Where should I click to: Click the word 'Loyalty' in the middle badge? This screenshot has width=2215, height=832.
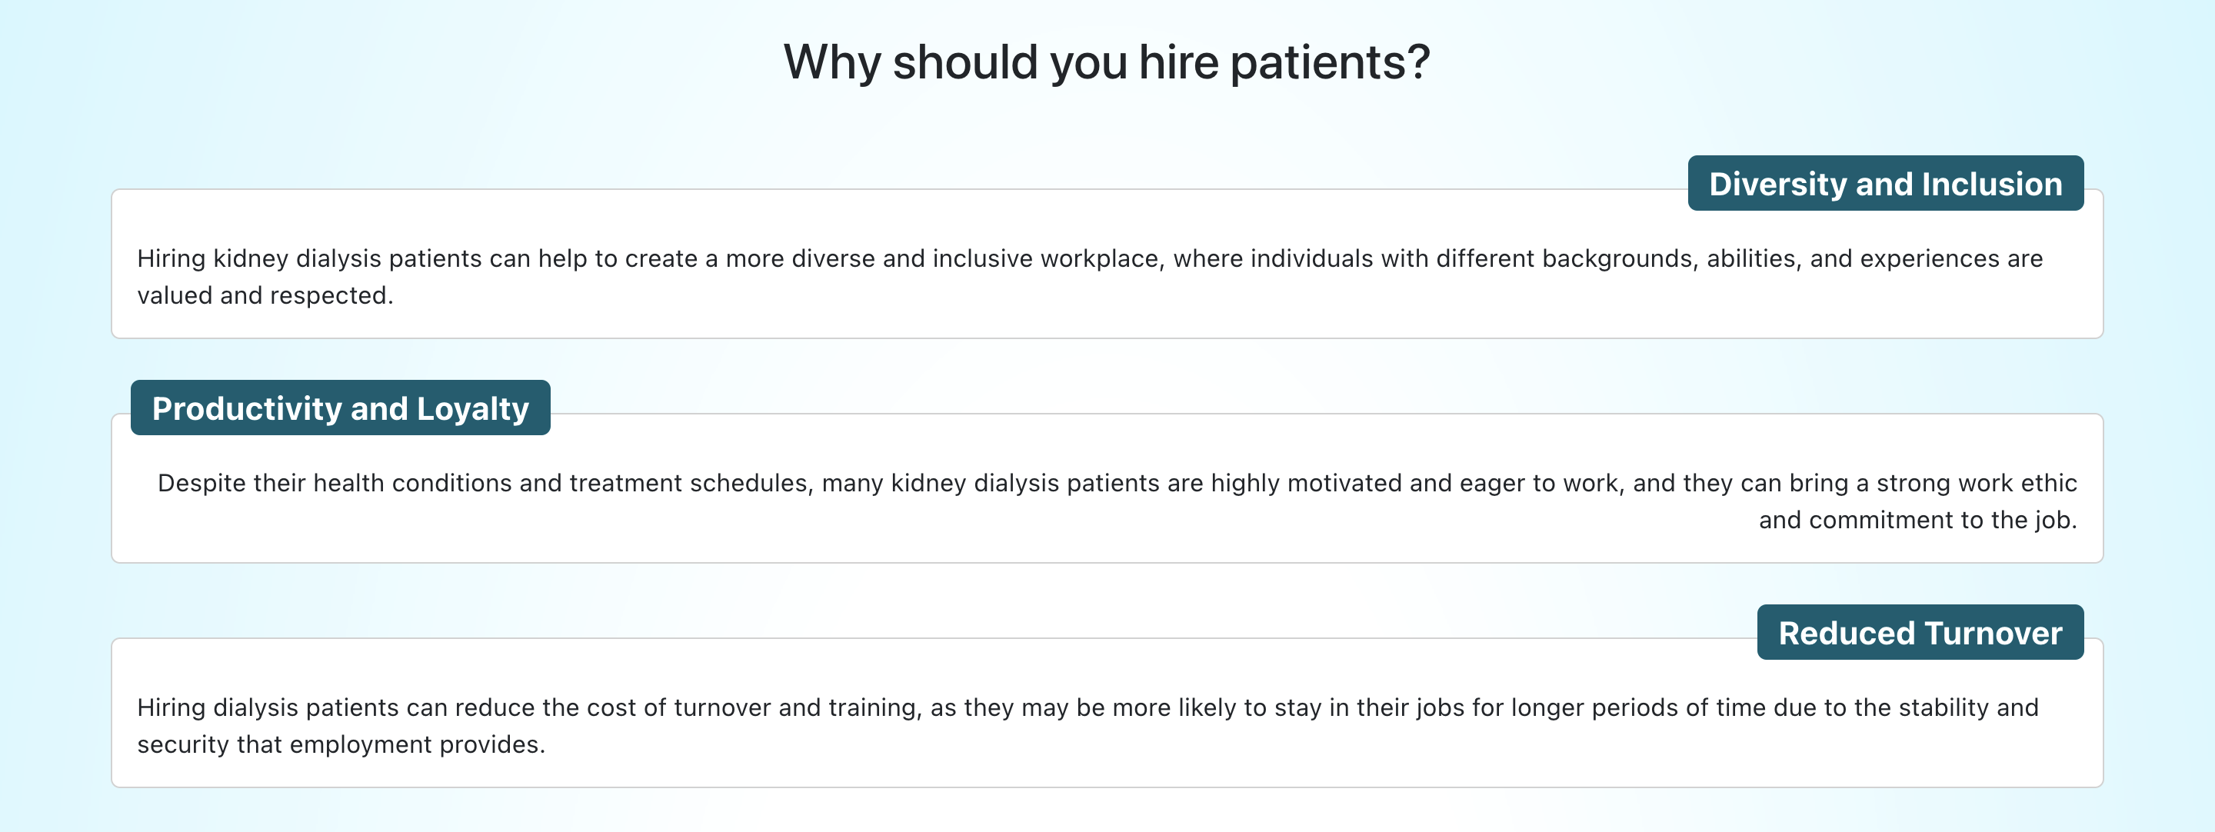473,409
